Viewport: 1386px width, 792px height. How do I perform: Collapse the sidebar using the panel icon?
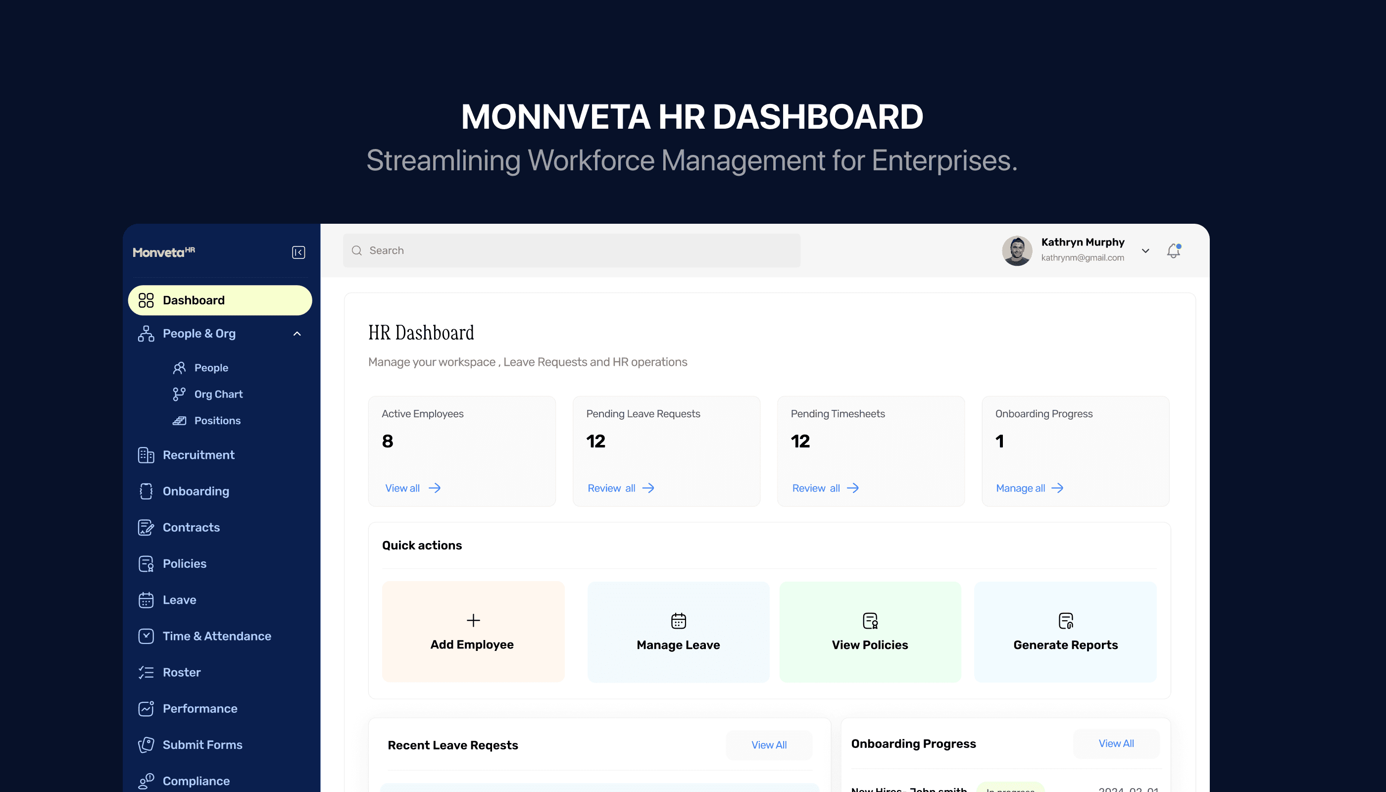[298, 252]
